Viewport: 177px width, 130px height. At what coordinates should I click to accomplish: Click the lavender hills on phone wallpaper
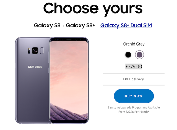69,112
